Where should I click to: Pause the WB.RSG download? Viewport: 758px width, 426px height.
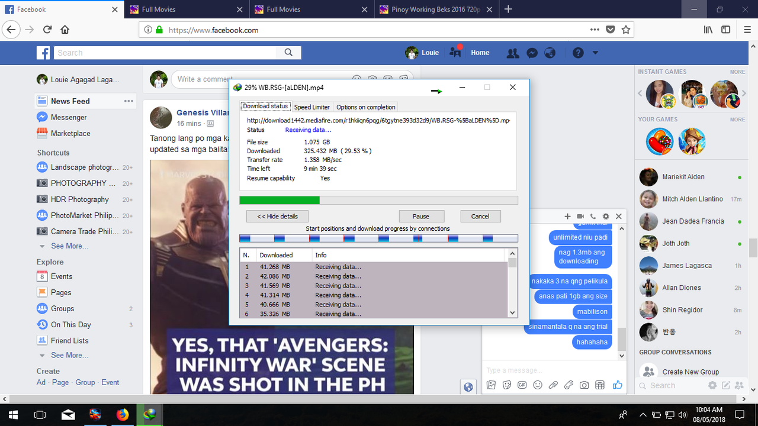(421, 216)
